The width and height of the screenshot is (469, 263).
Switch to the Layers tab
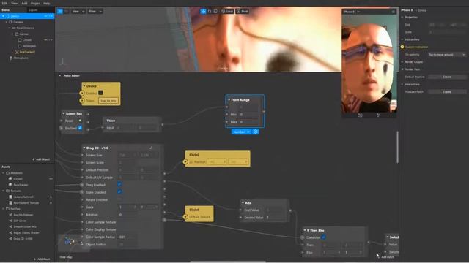(x=33, y=9)
